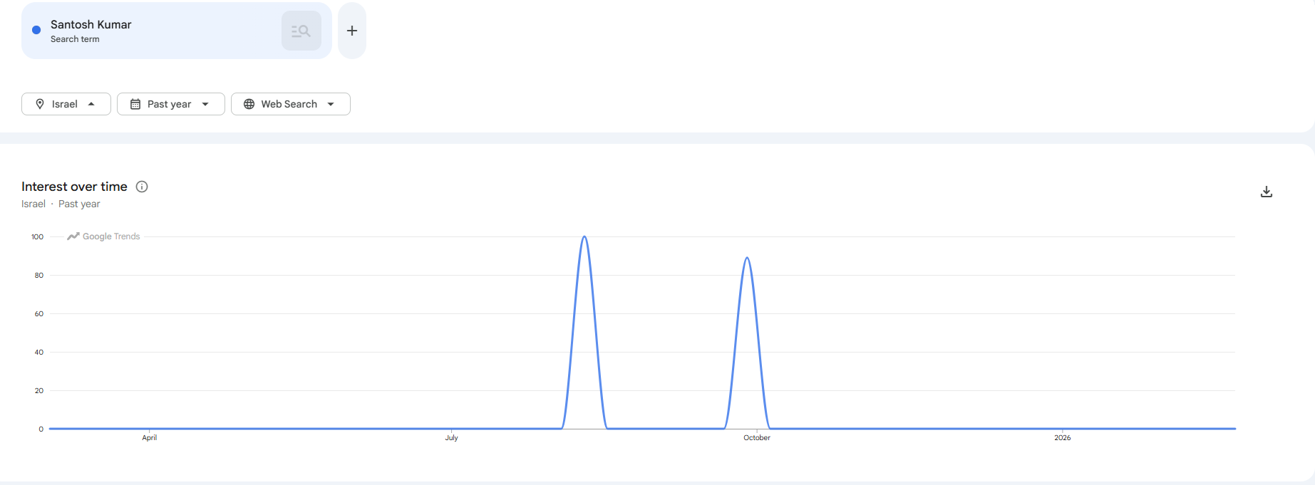Add a comparison term with plus button
Screen dimensions: 1315x485
(x=352, y=31)
